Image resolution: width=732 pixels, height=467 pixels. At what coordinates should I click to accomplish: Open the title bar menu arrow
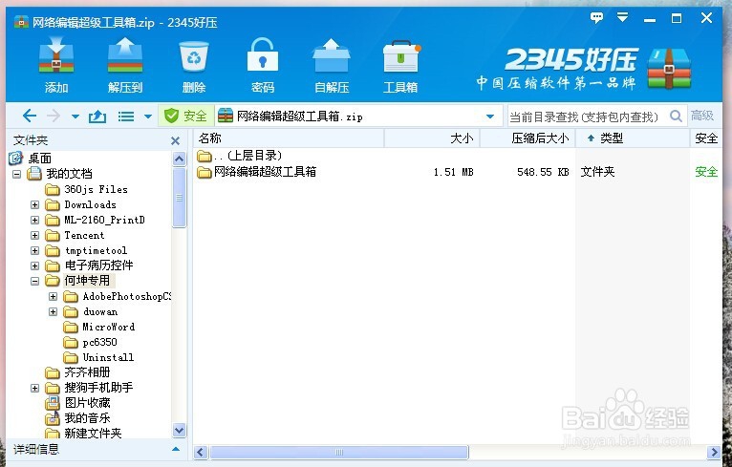click(622, 18)
